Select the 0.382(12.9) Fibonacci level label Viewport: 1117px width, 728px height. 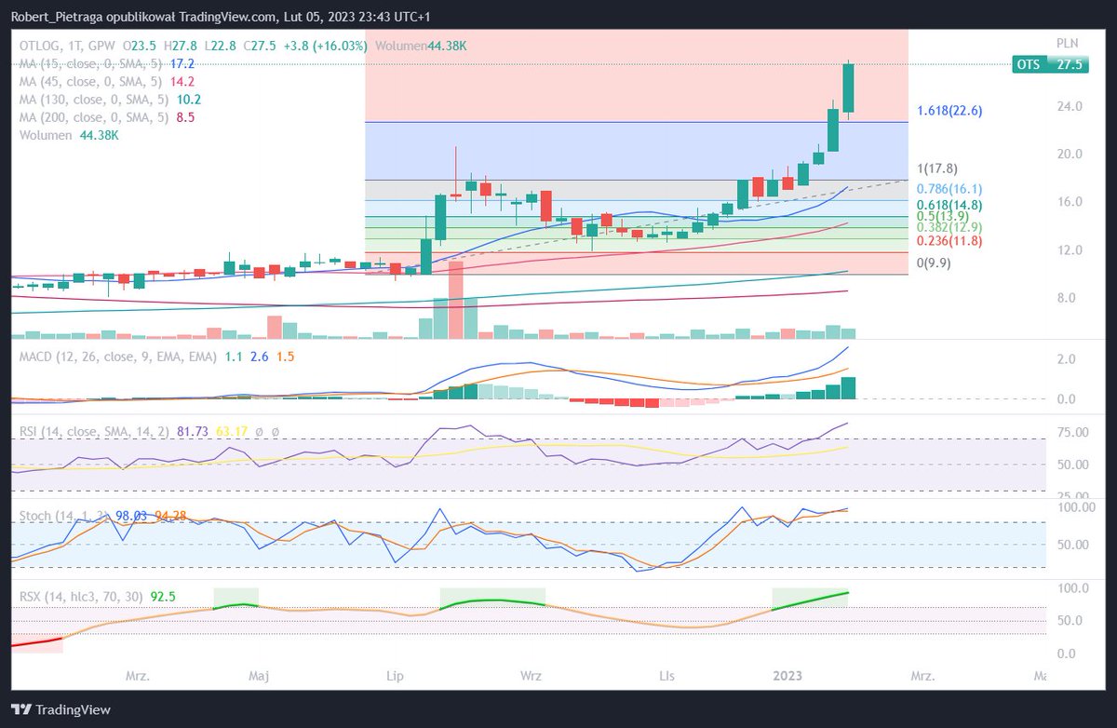click(949, 227)
